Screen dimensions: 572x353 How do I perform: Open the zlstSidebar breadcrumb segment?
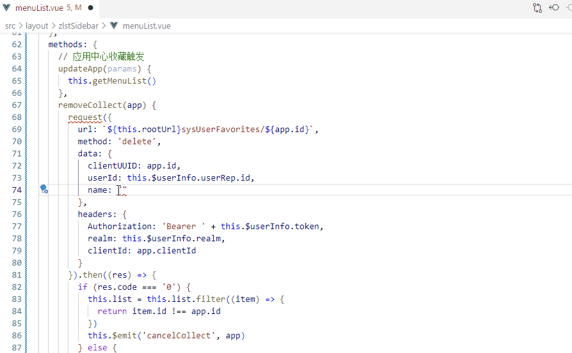tap(78, 26)
